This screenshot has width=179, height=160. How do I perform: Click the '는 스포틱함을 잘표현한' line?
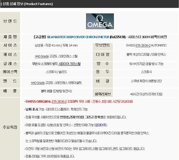pyautogui.click(x=61, y=141)
